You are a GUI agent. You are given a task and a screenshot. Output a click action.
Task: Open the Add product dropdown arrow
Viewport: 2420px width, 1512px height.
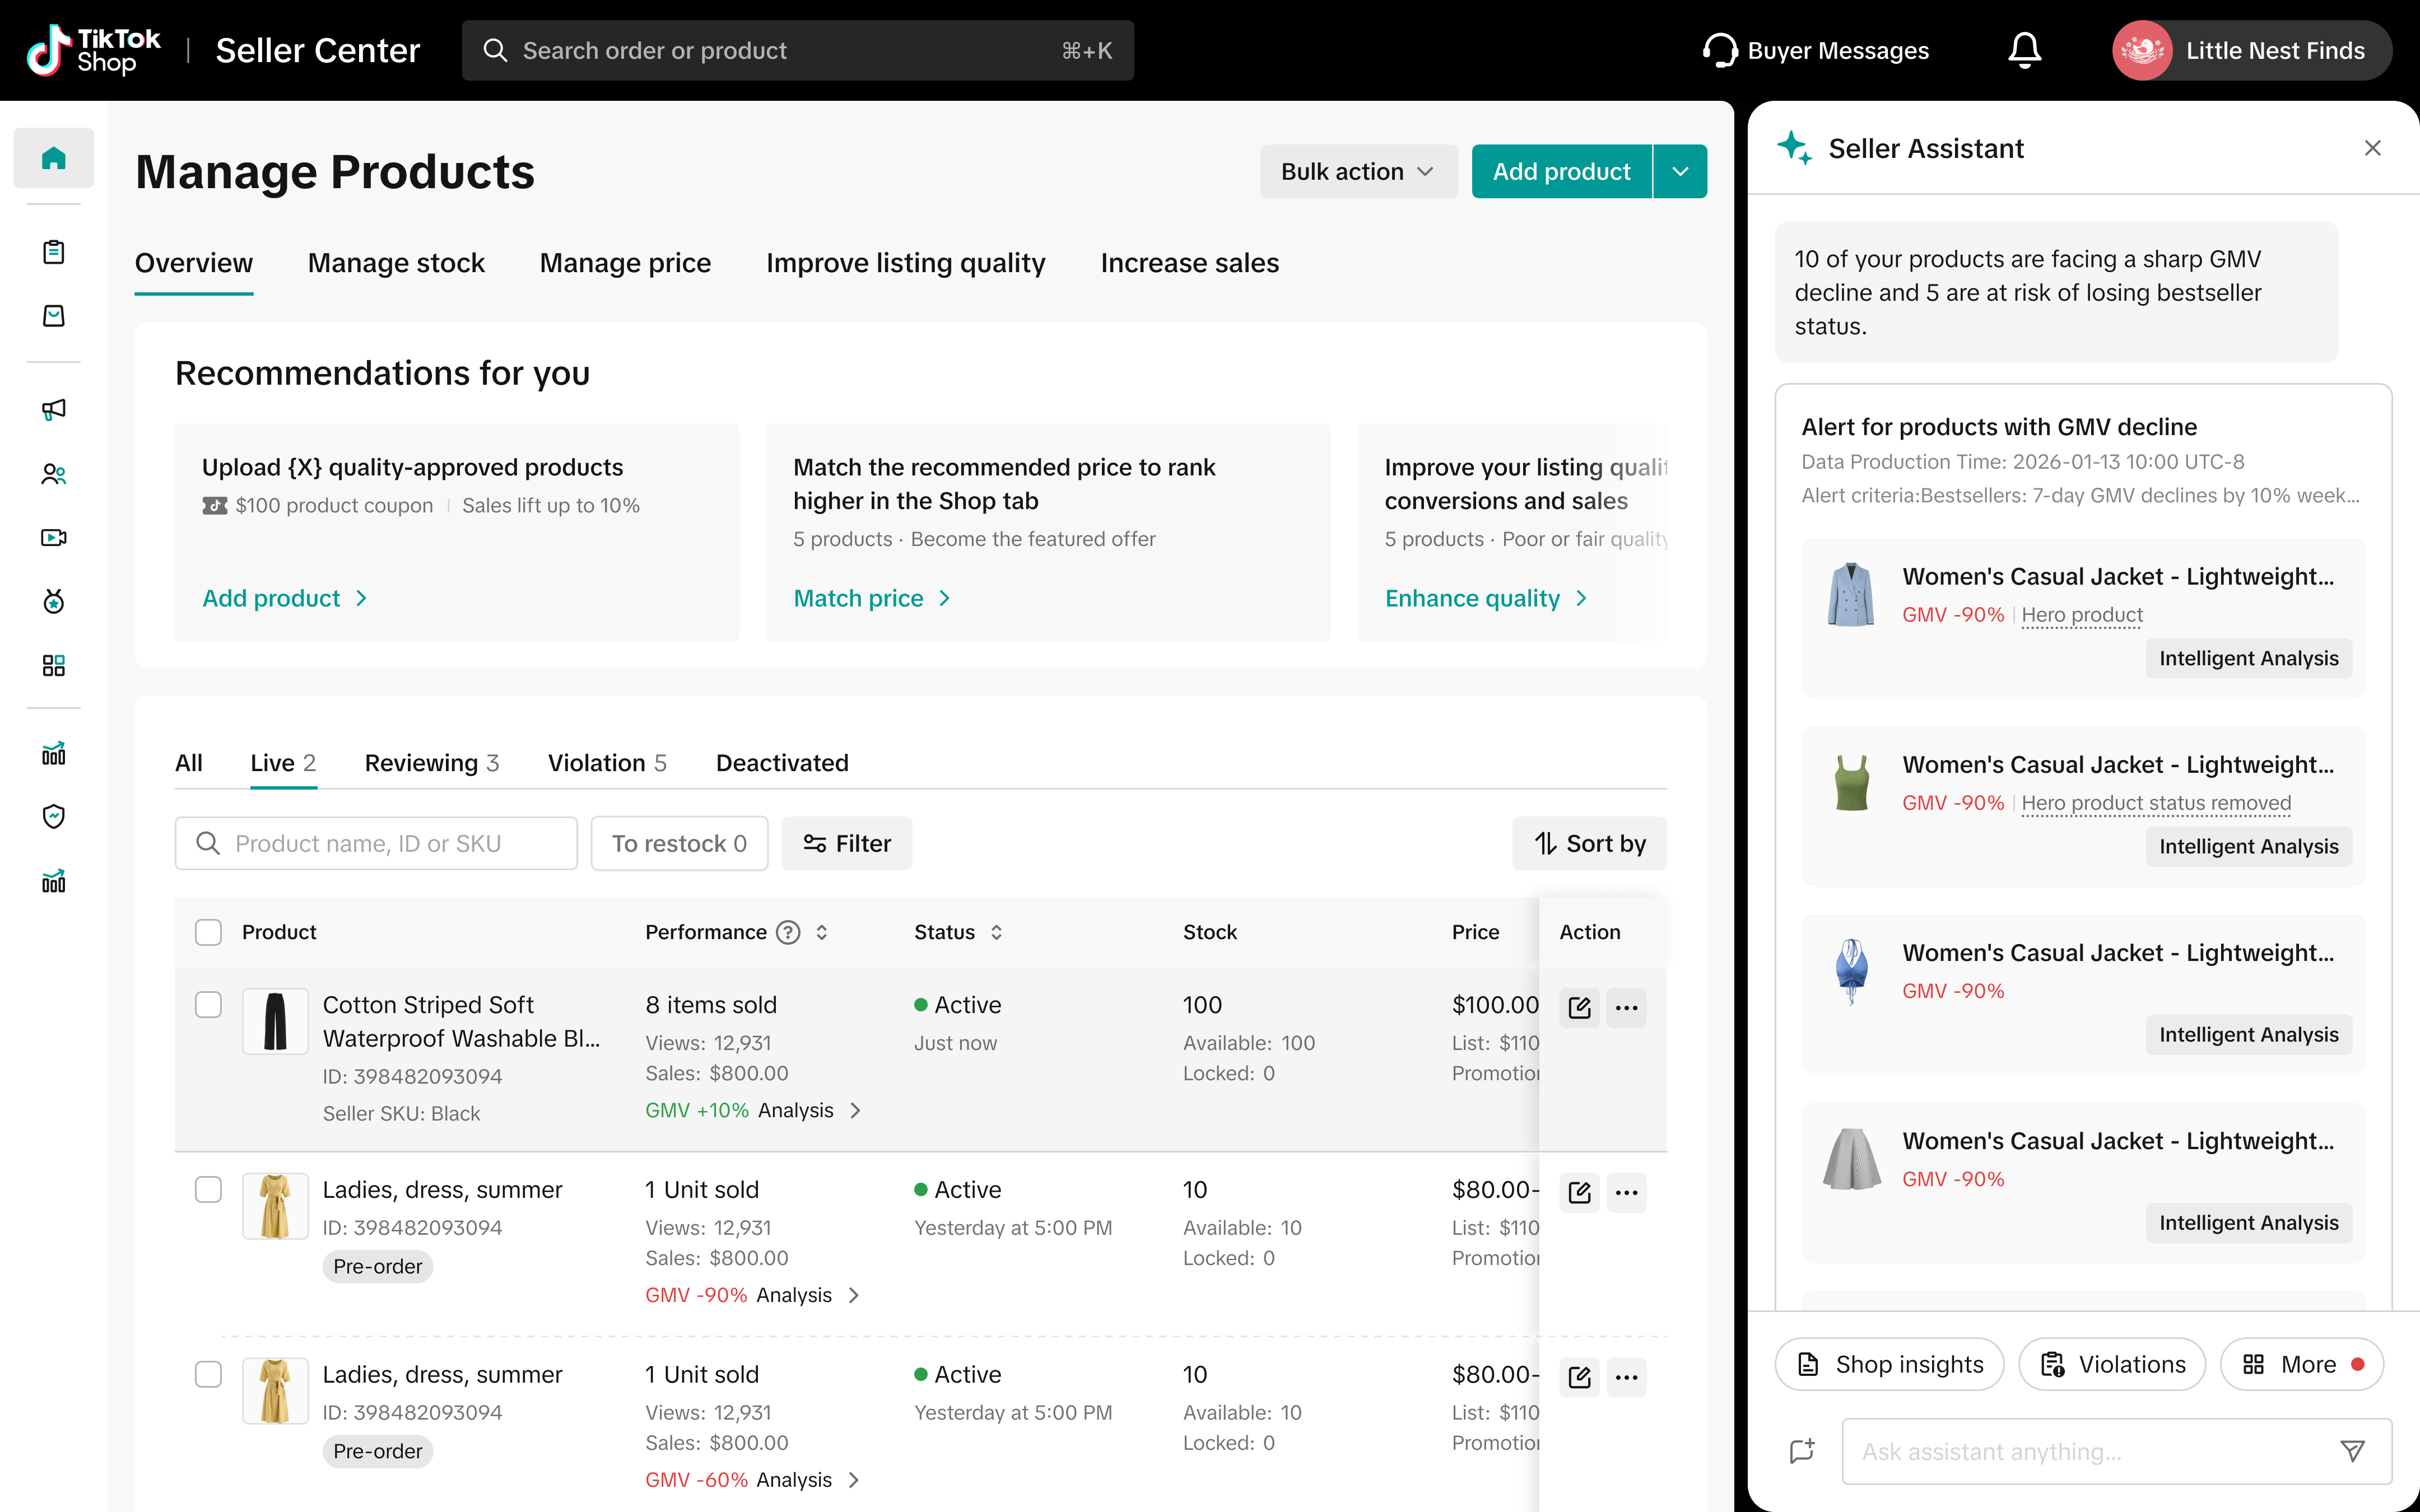tap(1681, 172)
